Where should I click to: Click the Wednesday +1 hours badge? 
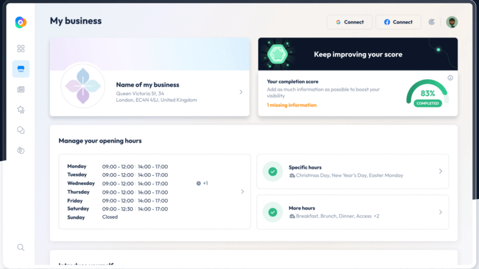pyautogui.click(x=202, y=183)
